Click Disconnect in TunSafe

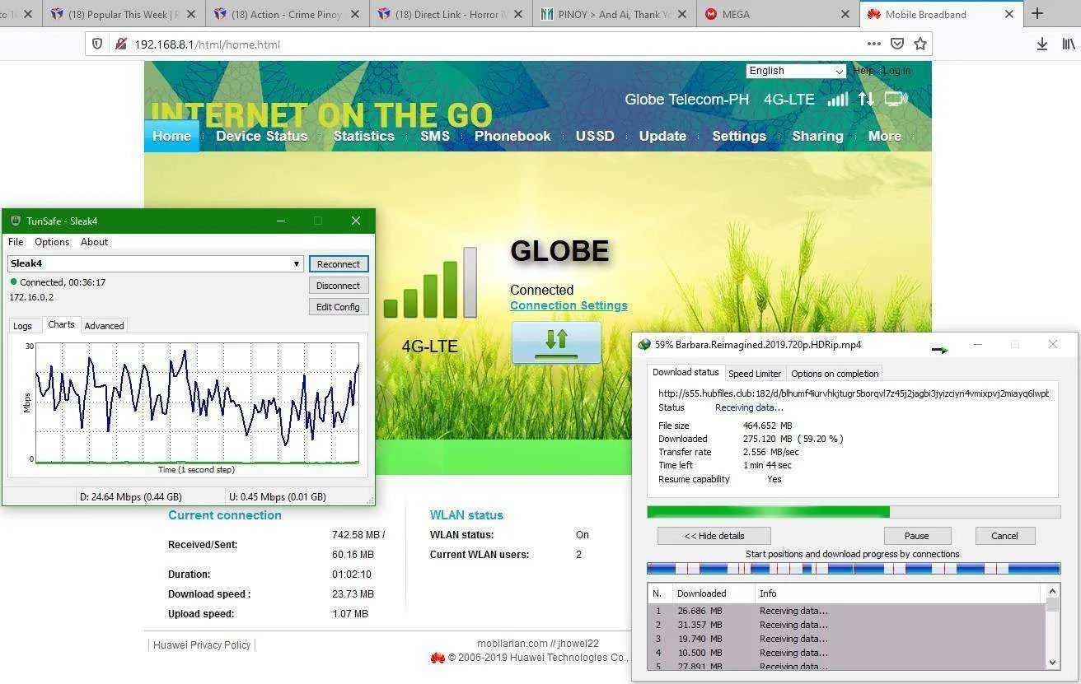339,286
